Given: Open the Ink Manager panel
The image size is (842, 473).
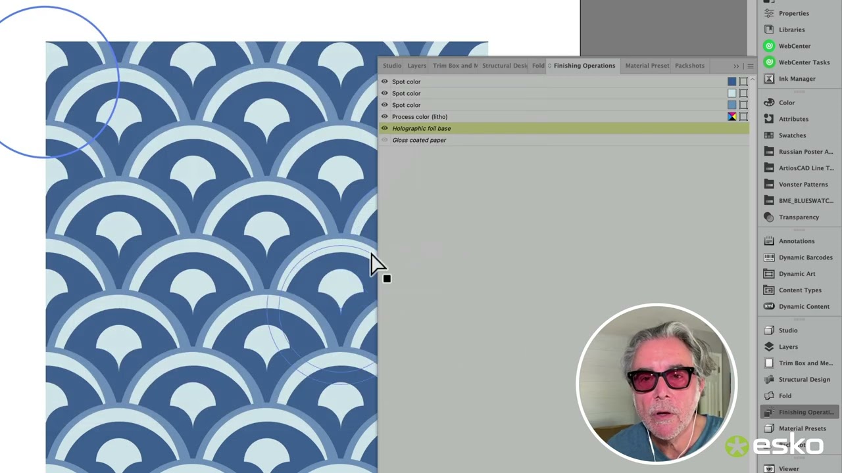Looking at the screenshot, I should click(790, 79).
